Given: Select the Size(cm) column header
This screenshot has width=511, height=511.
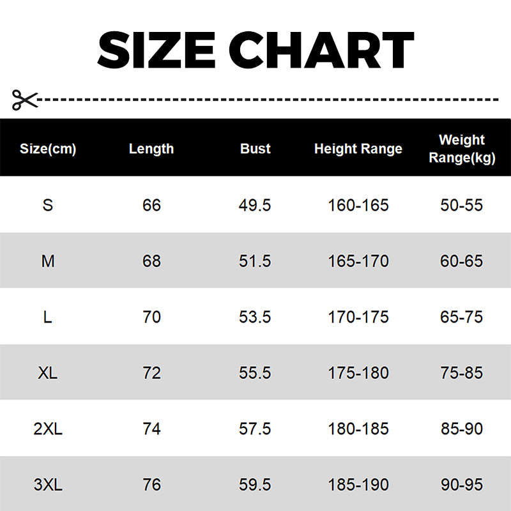Looking at the screenshot, I should [48, 149].
